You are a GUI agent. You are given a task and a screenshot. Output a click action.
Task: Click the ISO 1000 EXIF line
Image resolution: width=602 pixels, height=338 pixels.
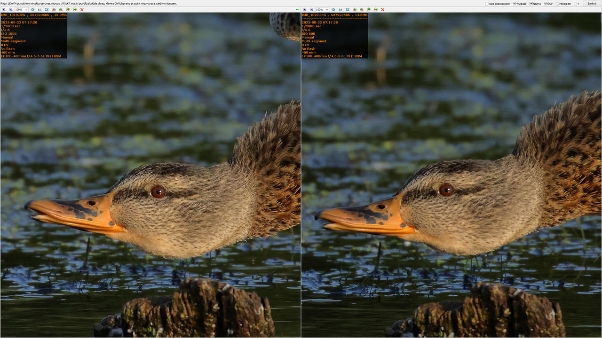click(x=8, y=34)
